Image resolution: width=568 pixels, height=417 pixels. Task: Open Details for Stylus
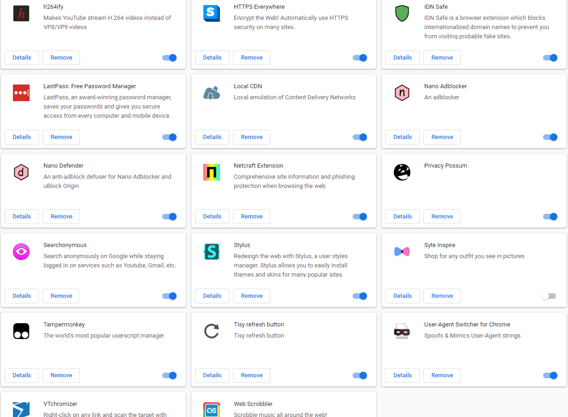point(212,296)
